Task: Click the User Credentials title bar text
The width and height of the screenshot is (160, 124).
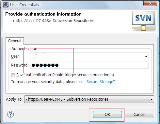Action: click(x=24, y=5)
